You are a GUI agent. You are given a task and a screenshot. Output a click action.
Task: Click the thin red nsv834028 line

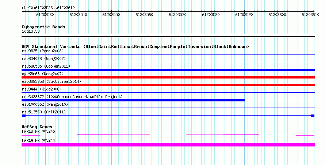pyautogui.click(x=168, y=62)
